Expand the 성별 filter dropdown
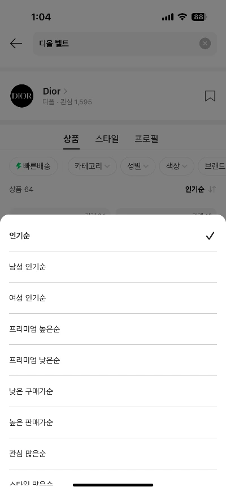 click(138, 166)
